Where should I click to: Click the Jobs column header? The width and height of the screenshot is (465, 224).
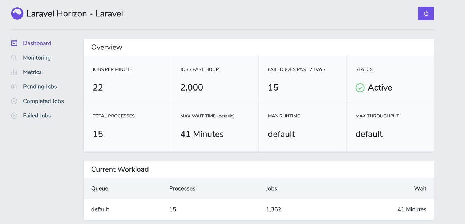pos(271,188)
